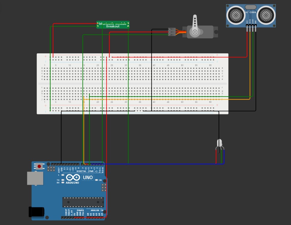This screenshot has width=291, height=225.
Task: Click the Arduino TX indicator LED
Action: (x=63, y=180)
